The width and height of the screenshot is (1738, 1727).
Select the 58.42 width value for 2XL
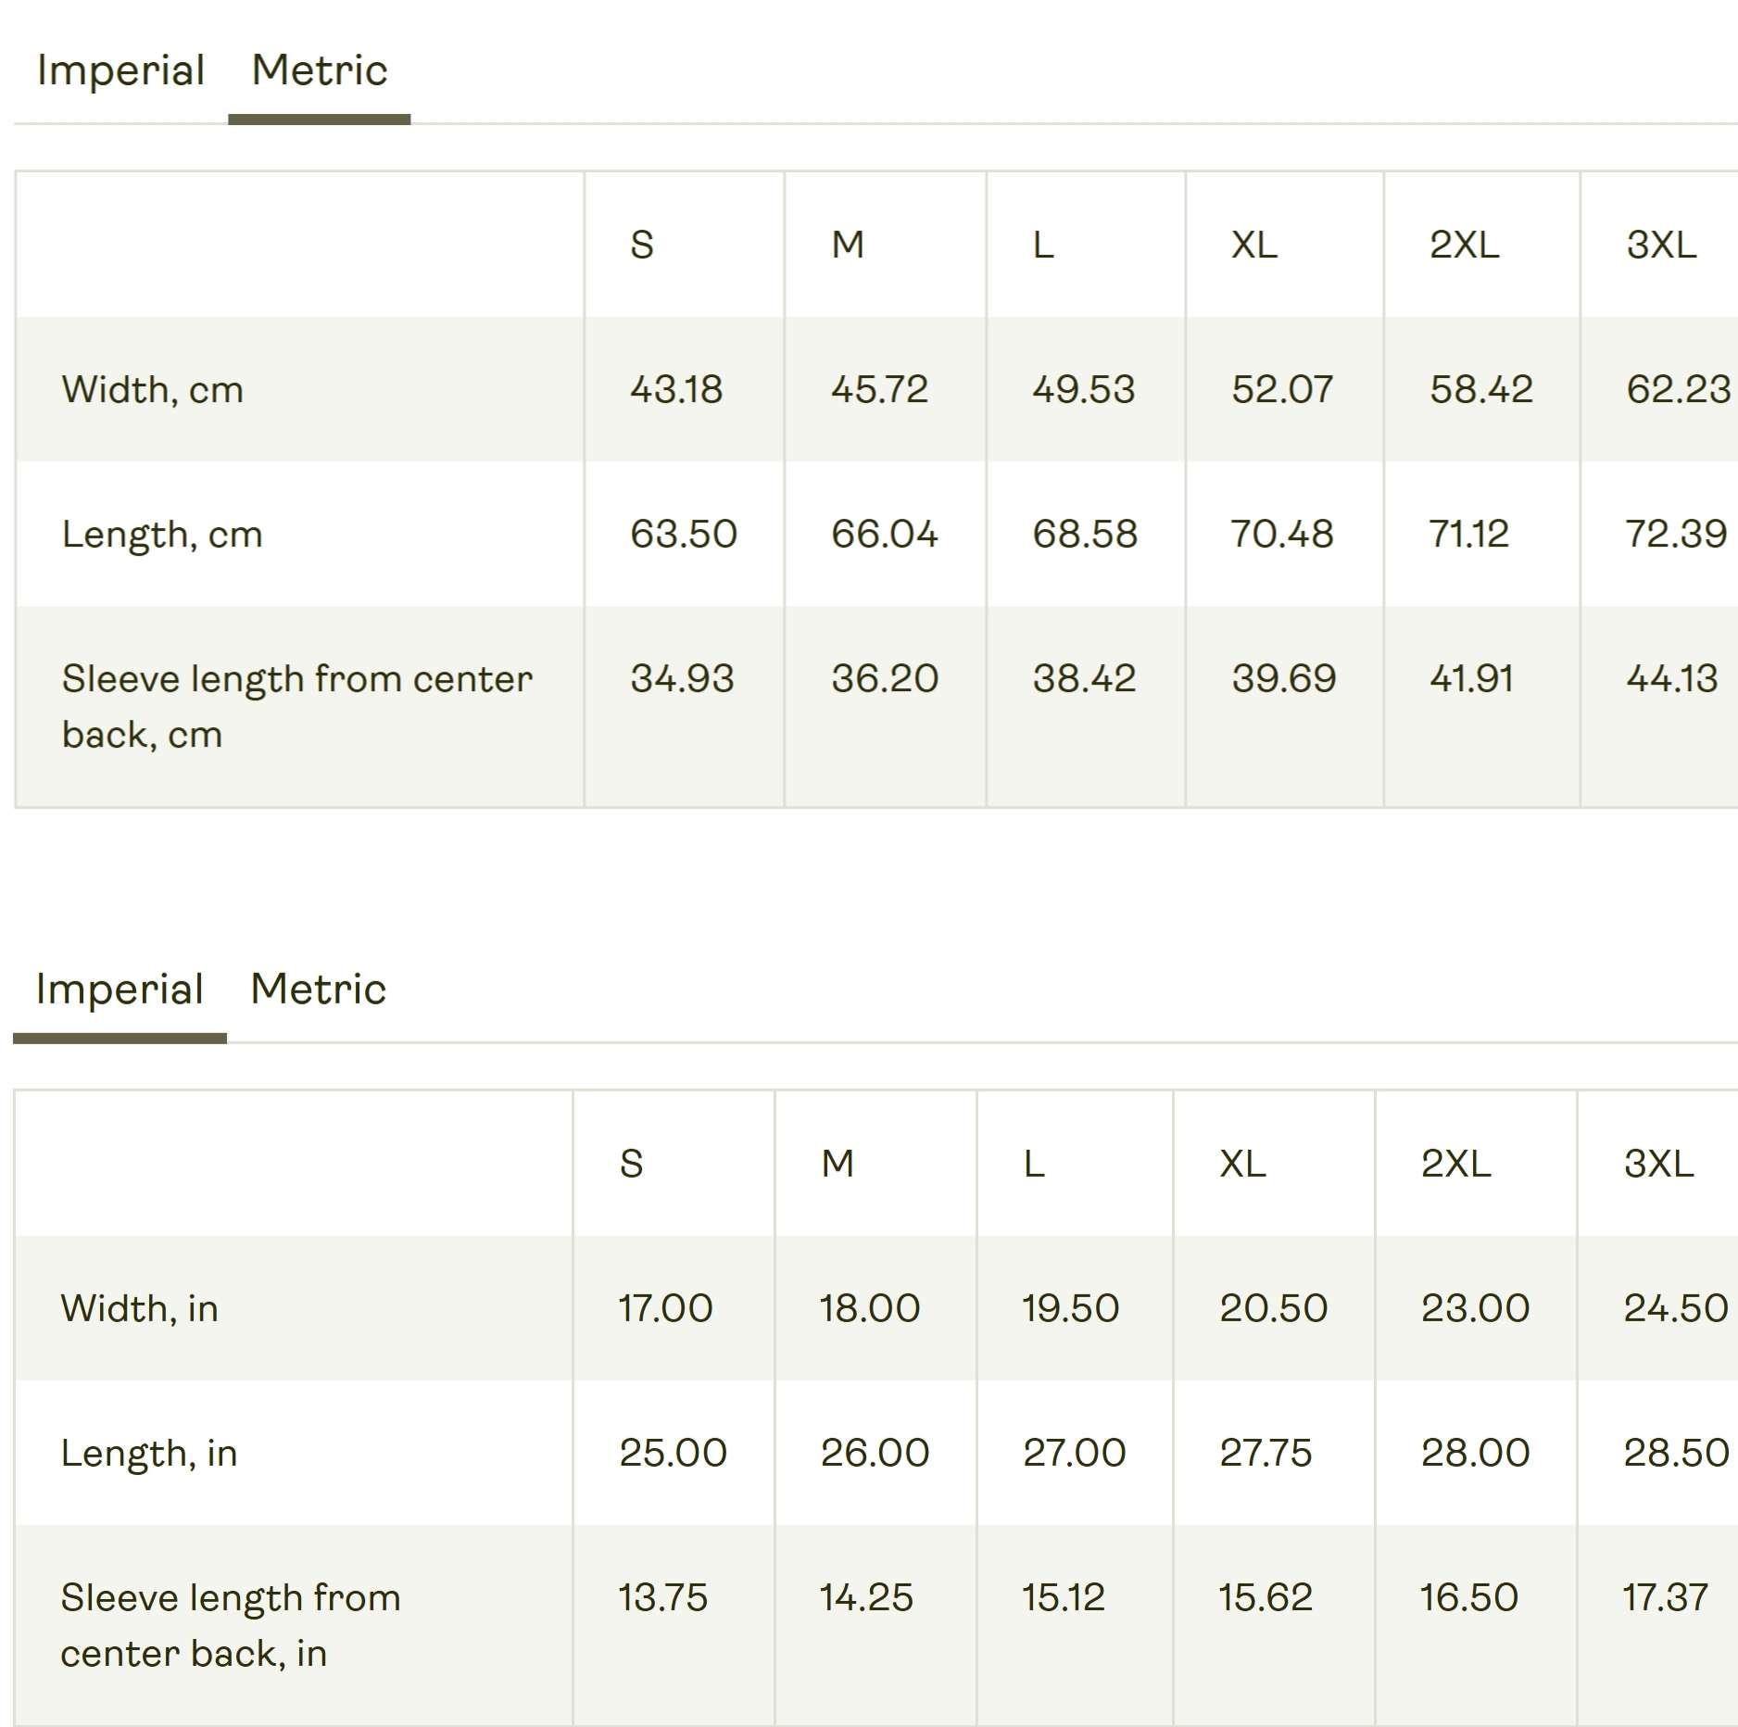[x=1480, y=390]
